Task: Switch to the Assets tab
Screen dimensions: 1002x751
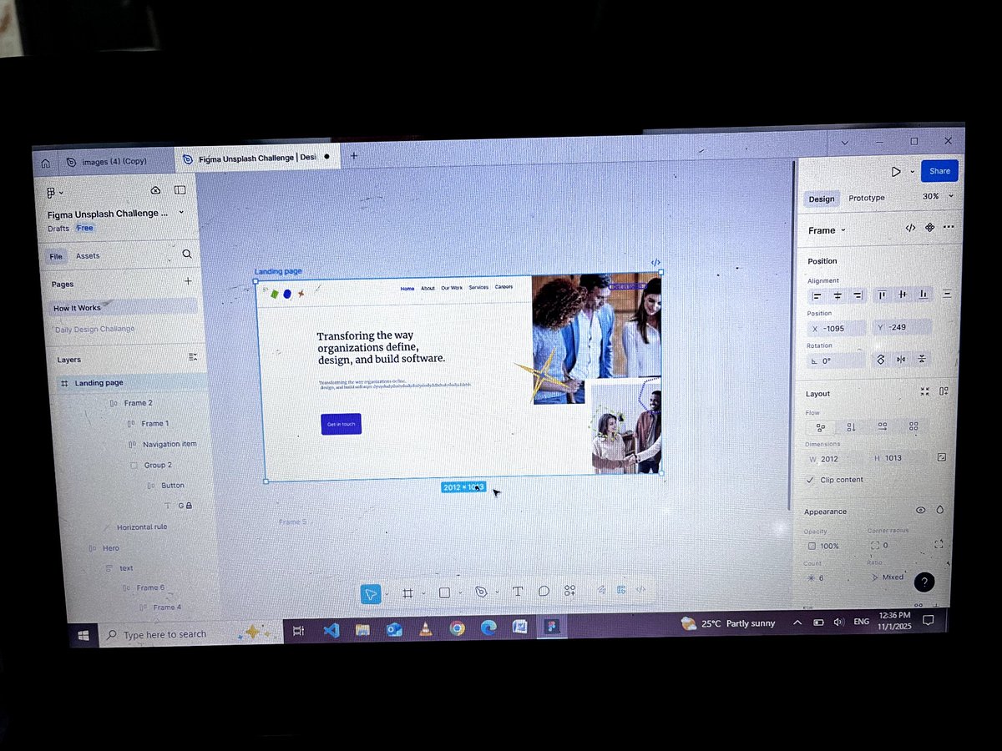Action: click(87, 255)
